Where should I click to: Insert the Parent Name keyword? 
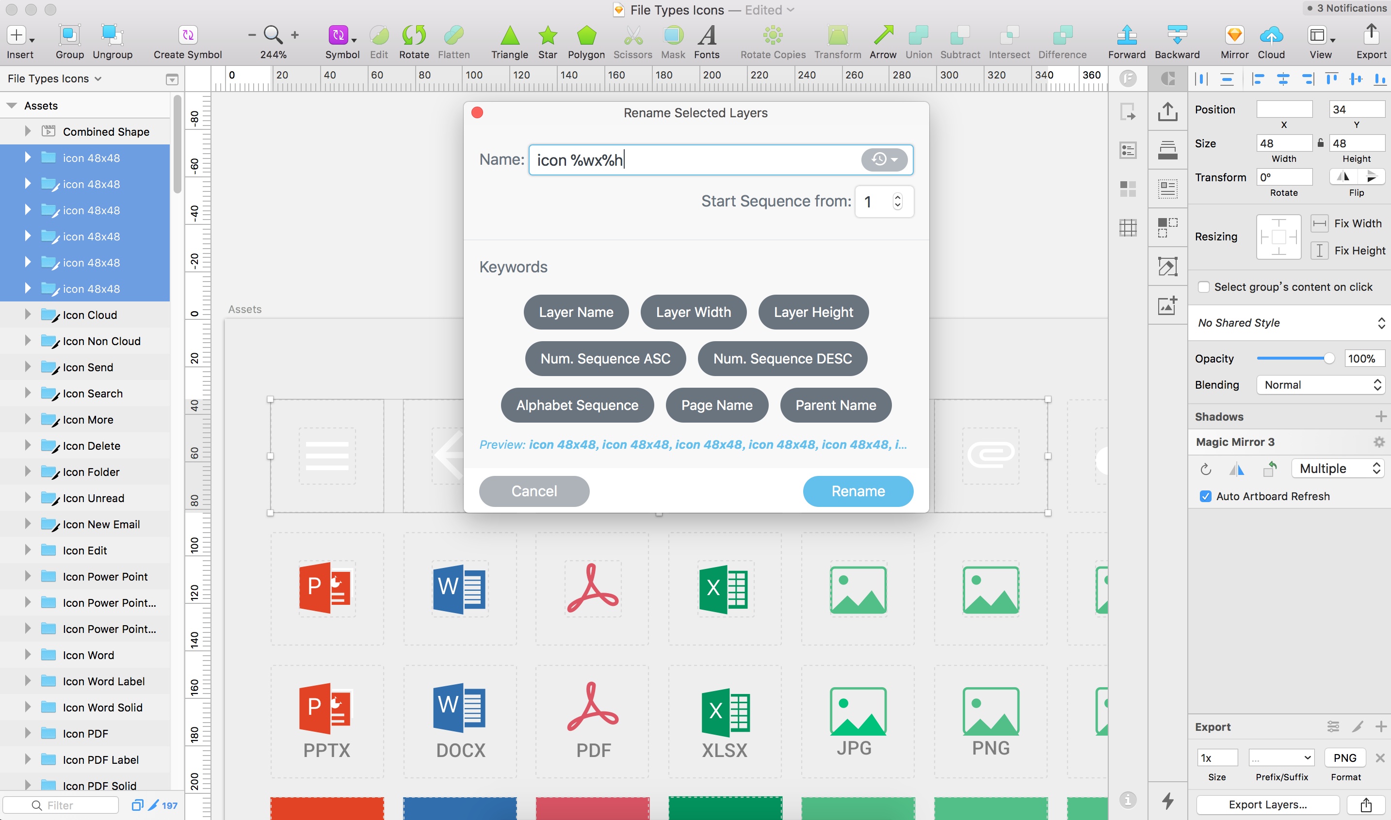click(835, 405)
